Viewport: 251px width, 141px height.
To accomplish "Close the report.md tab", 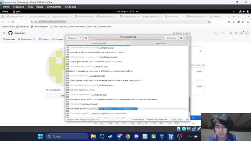I will (x=187, y=43).
